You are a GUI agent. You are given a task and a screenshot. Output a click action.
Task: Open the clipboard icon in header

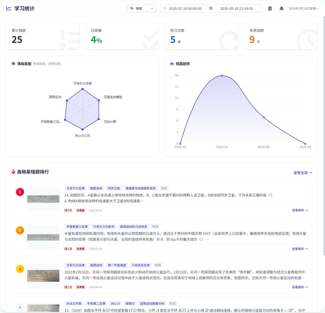click(270, 9)
